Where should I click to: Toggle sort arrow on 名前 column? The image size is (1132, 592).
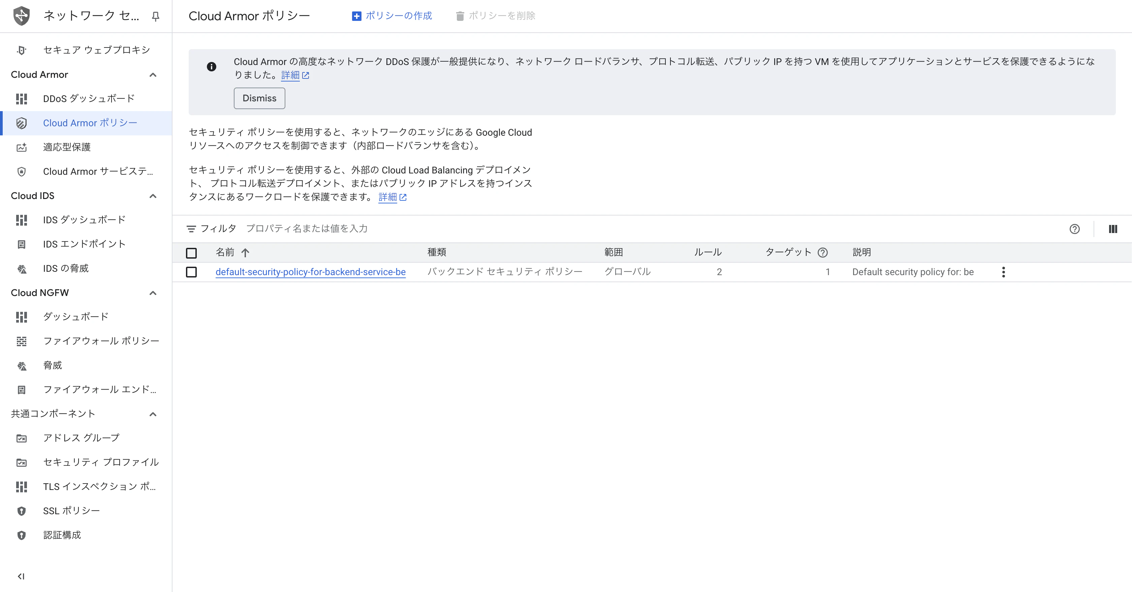(245, 253)
